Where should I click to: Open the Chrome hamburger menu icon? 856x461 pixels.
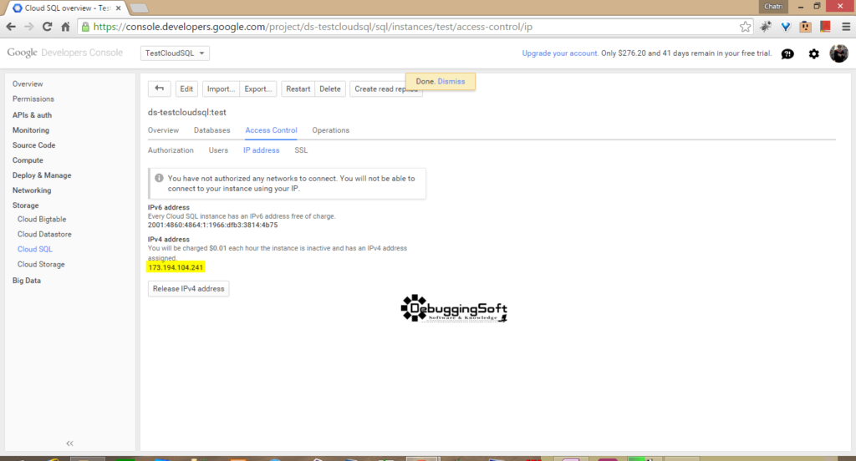click(x=846, y=27)
